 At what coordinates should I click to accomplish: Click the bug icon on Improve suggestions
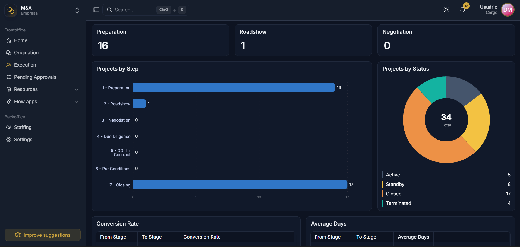pyautogui.click(x=18, y=235)
